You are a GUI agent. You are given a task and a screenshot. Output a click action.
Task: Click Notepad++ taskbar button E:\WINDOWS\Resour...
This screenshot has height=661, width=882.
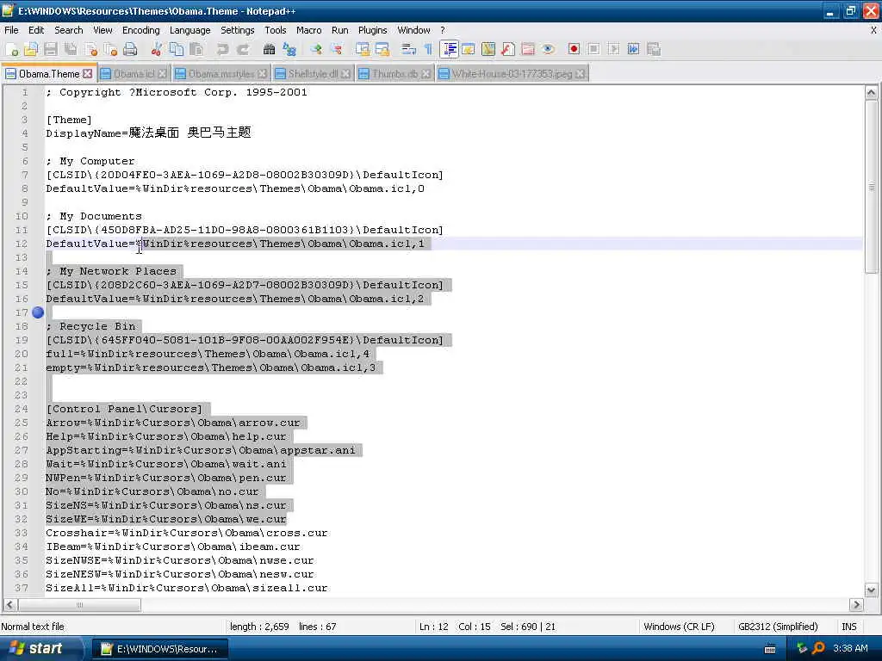pos(159,649)
